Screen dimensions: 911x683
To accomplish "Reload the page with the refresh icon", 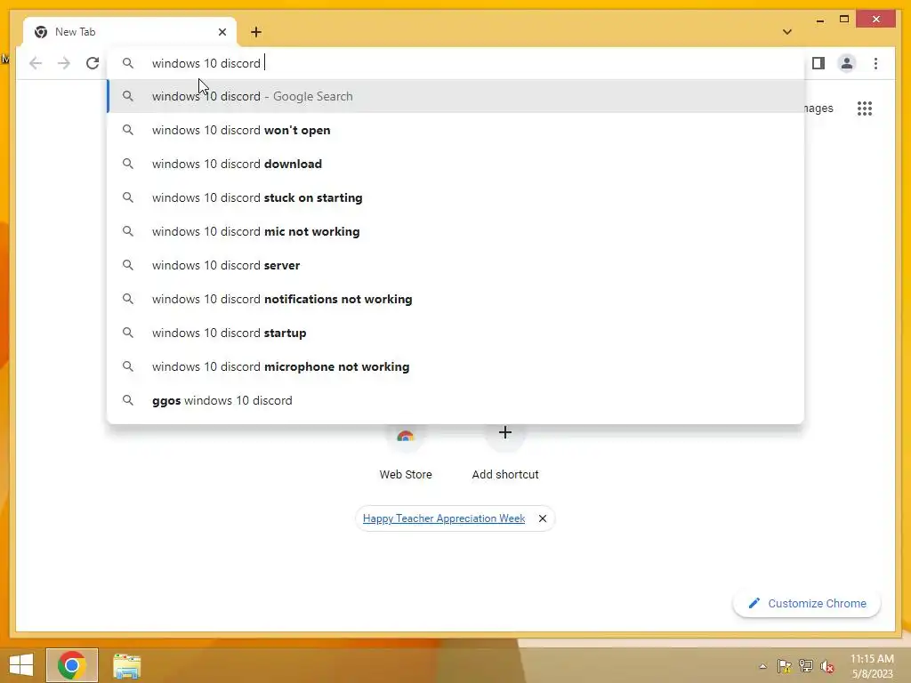I will tap(93, 63).
